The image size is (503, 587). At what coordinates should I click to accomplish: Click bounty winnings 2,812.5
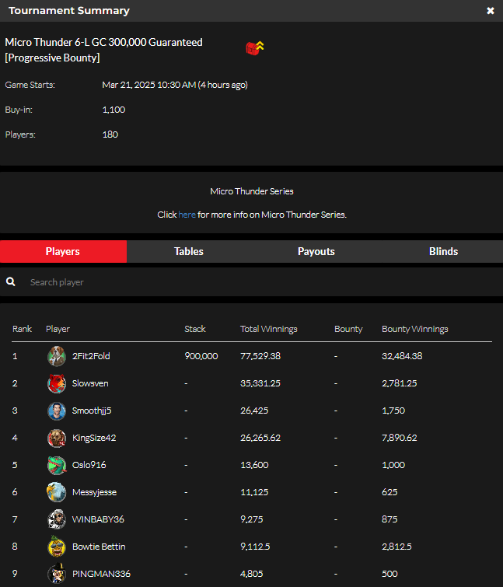click(x=396, y=547)
